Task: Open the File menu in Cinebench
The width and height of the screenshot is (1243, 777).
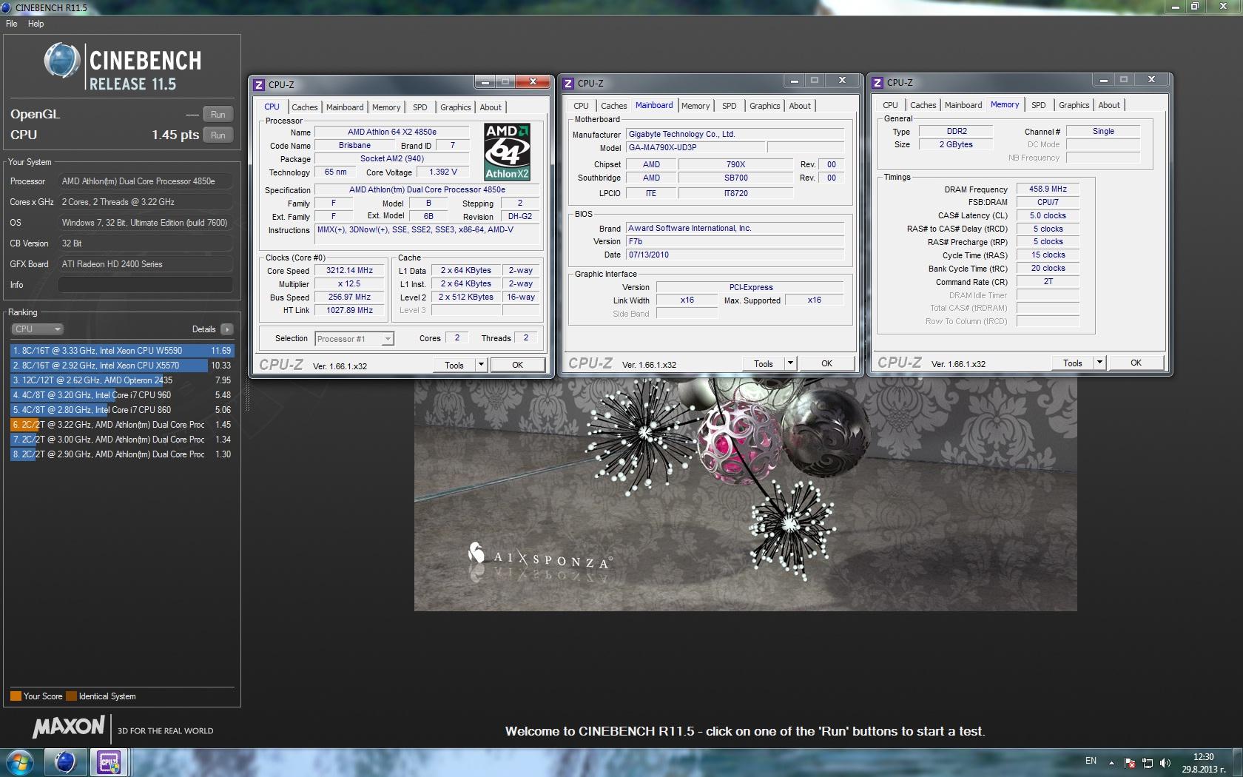Action: (11, 24)
